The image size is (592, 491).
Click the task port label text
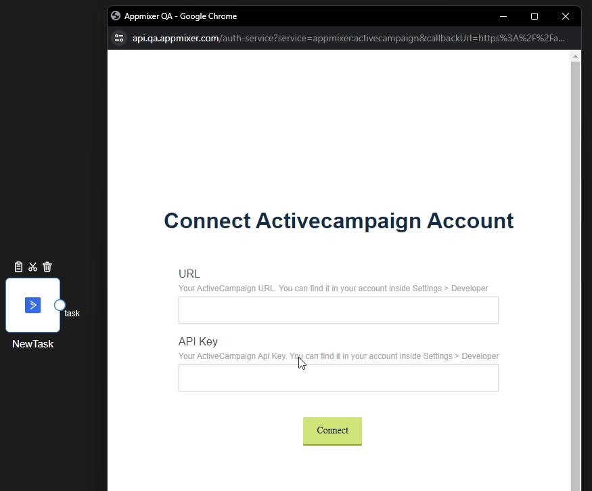[x=70, y=314]
